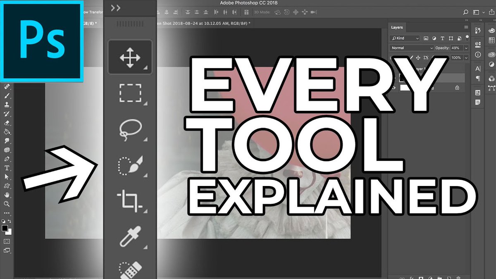Select the Zoom tool
The height and width of the screenshot is (279, 496).
pos(6,203)
